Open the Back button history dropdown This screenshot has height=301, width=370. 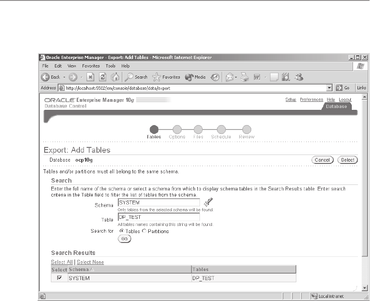tap(64, 77)
